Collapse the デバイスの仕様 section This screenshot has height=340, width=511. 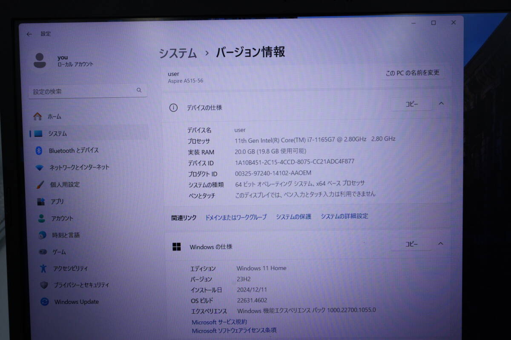click(x=441, y=103)
